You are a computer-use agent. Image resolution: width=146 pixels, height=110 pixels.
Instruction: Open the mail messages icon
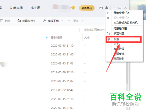(101, 8)
